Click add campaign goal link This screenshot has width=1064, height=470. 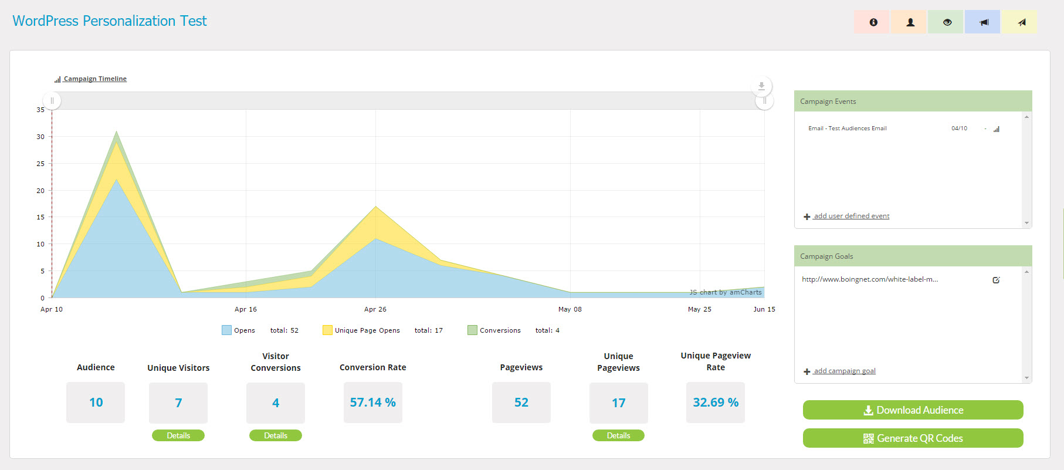(x=845, y=371)
